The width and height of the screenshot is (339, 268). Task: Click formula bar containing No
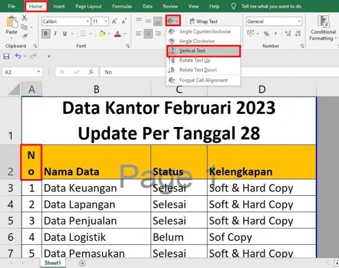[x=219, y=72]
